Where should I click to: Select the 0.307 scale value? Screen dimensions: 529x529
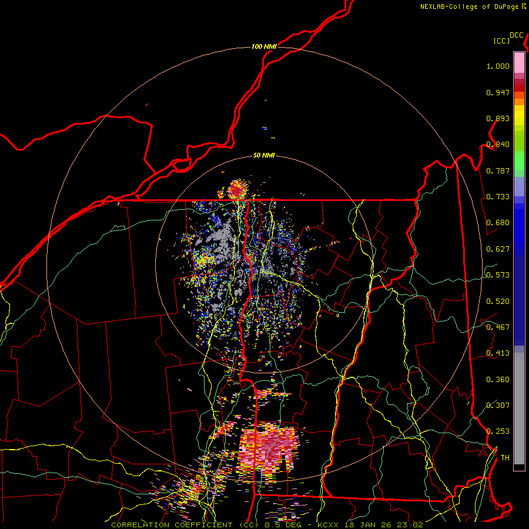click(498, 406)
